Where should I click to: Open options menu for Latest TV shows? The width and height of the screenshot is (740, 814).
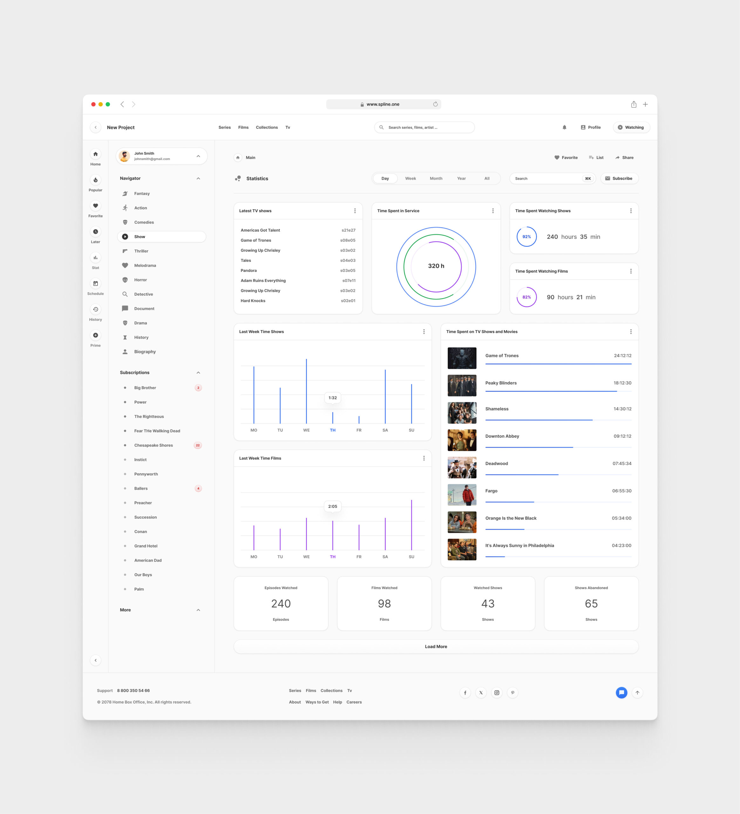(355, 211)
